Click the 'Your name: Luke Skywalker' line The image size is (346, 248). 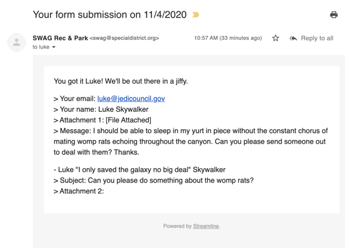(101, 109)
